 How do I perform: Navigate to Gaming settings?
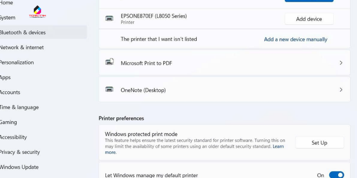pos(8,122)
